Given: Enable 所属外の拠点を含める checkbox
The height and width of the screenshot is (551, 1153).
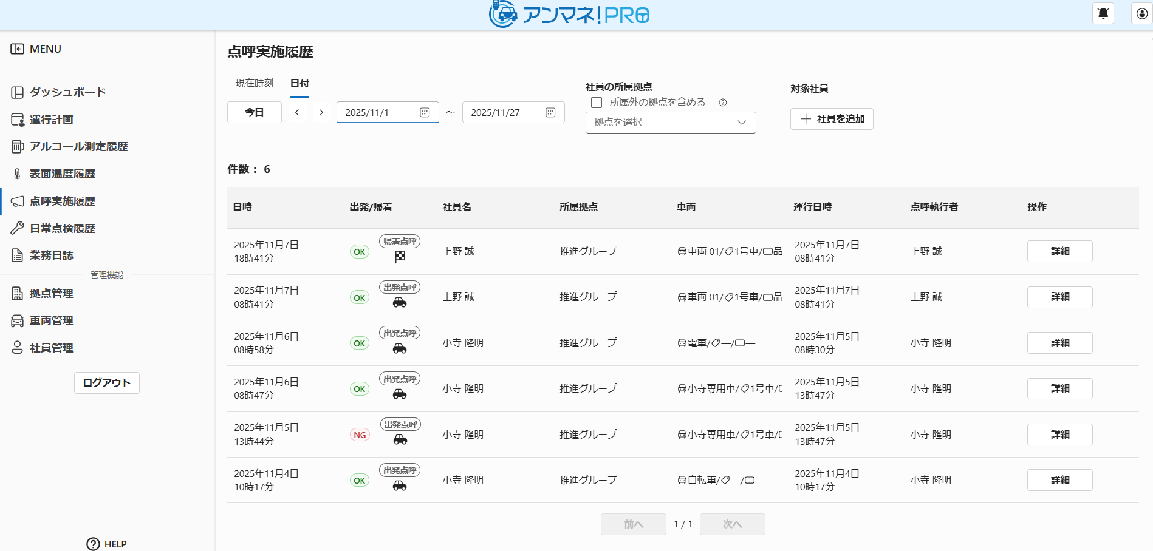Looking at the screenshot, I should coord(597,103).
